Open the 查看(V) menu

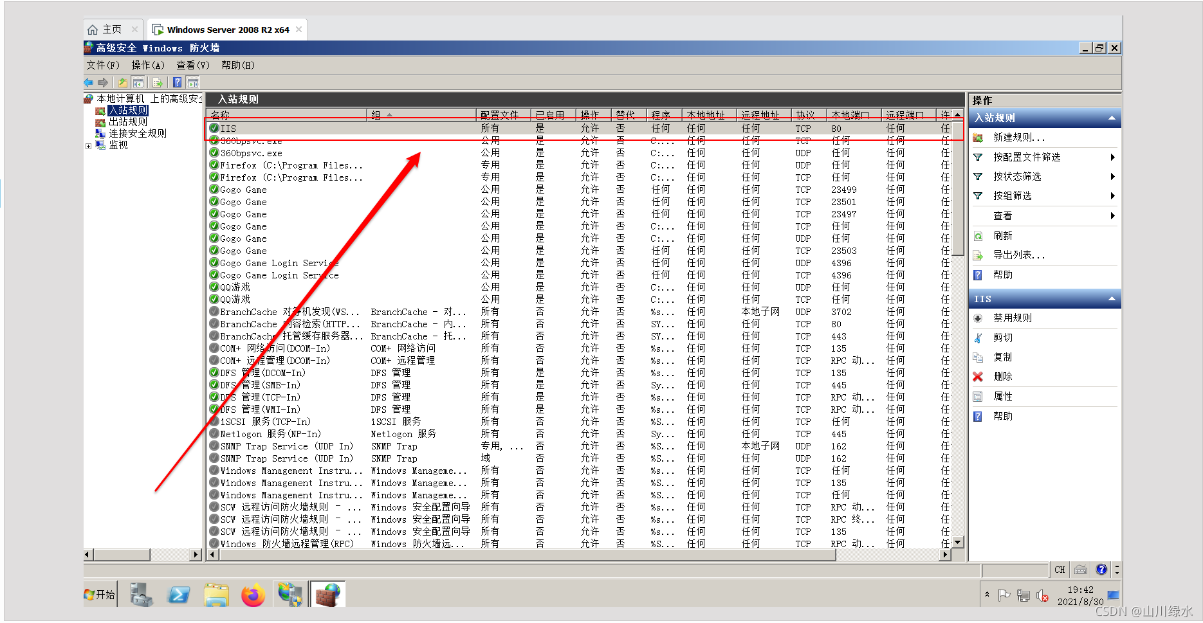(192, 65)
